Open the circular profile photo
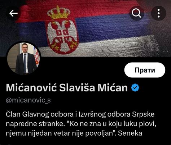 point(23,59)
